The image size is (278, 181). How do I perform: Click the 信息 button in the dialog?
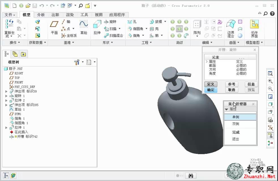coord(251,84)
